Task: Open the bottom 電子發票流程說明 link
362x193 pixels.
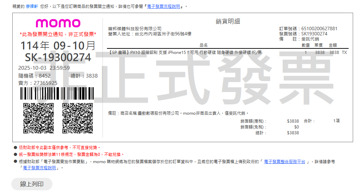Action: pyautogui.click(x=39, y=168)
